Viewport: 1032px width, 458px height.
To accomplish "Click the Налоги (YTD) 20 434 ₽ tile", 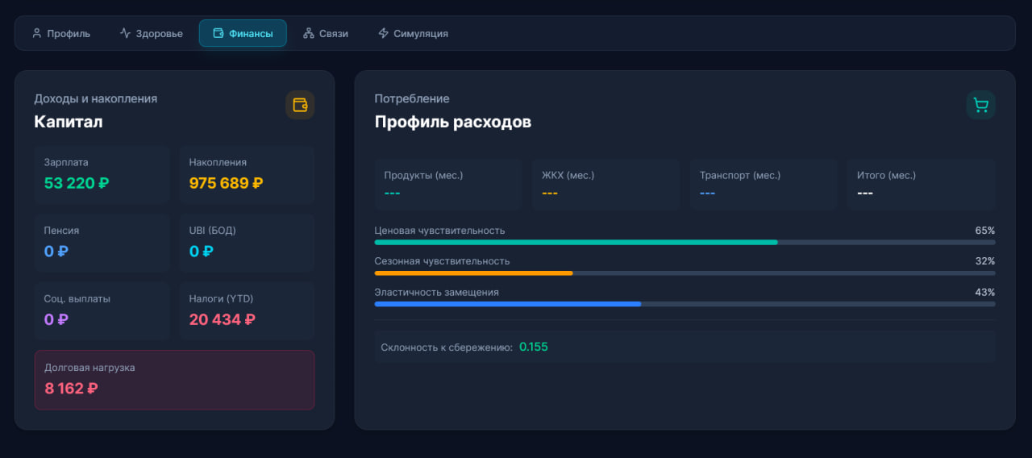I will point(247,310).
